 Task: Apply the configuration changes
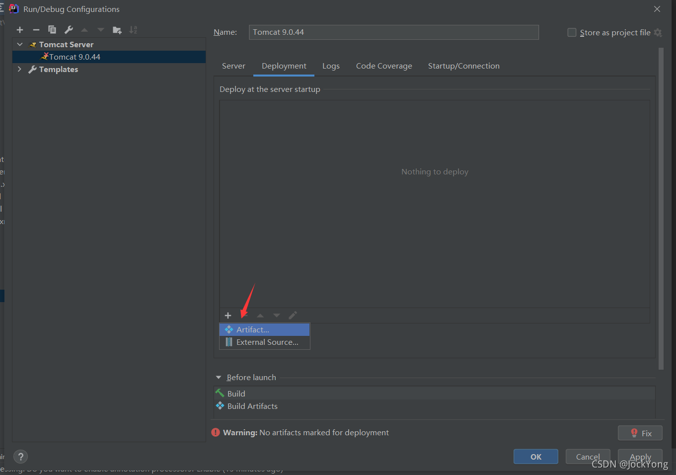pyautogui.click(x=640, y=457)
